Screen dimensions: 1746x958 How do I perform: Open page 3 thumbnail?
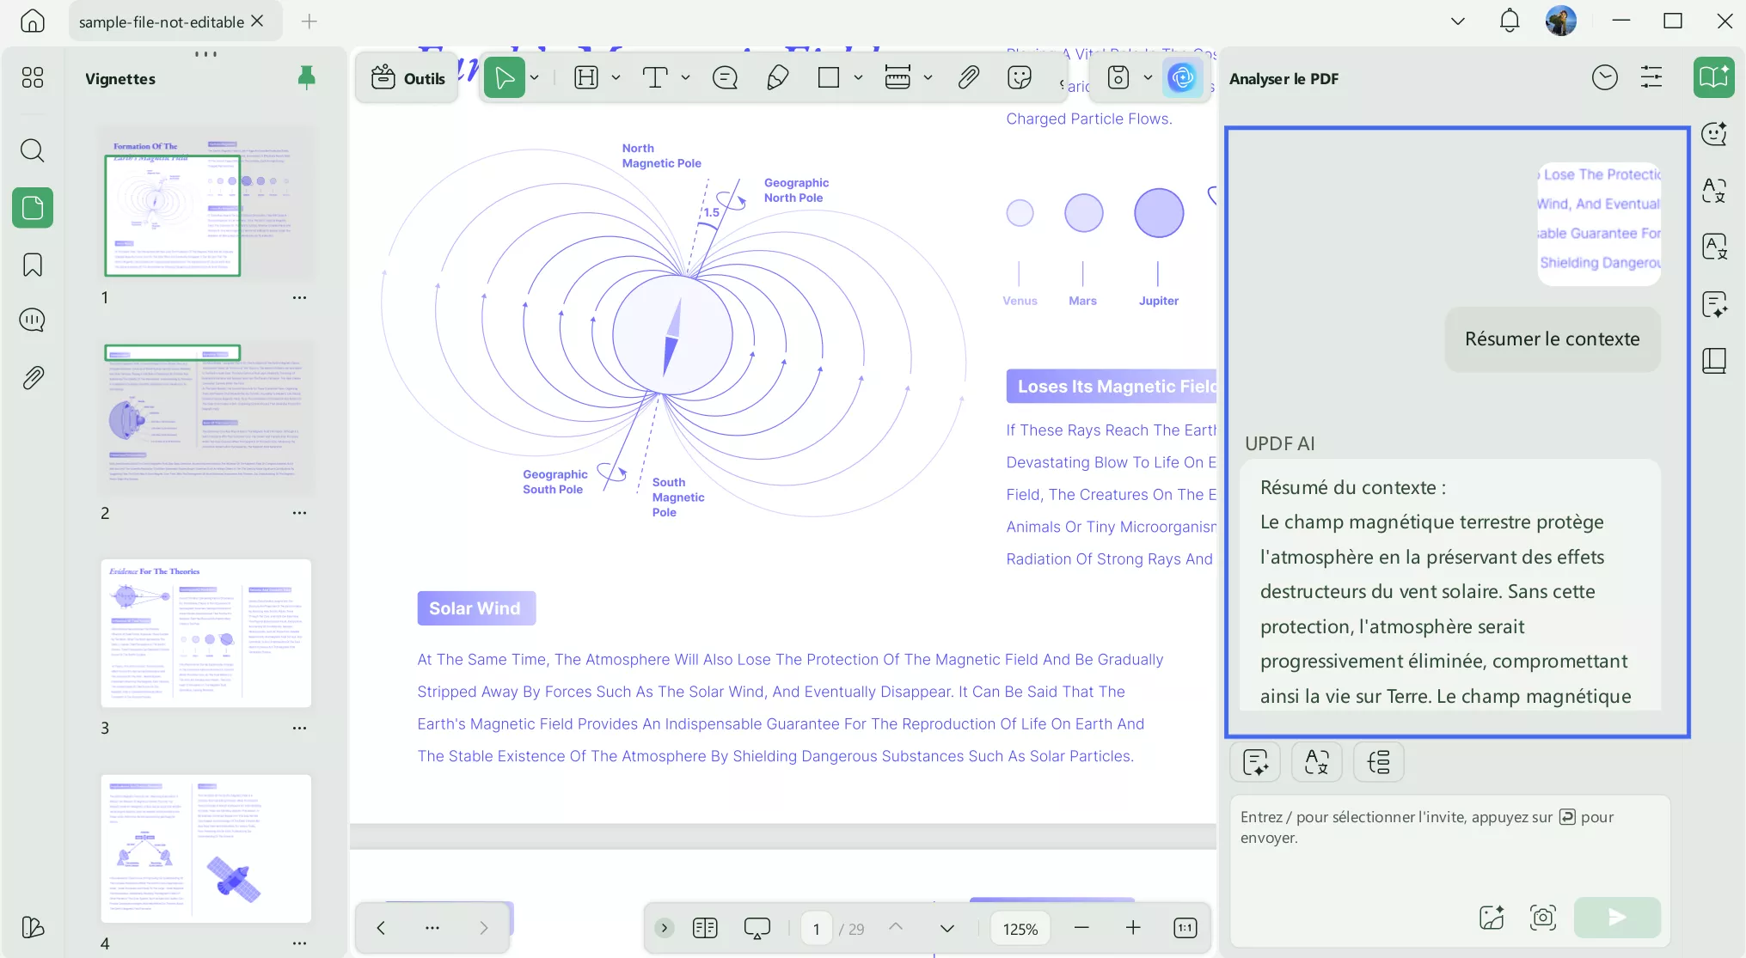click(x=206, y=633)
